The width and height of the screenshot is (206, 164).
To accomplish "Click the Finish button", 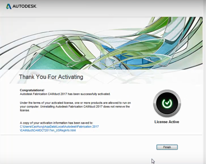I will click(167, 147).
